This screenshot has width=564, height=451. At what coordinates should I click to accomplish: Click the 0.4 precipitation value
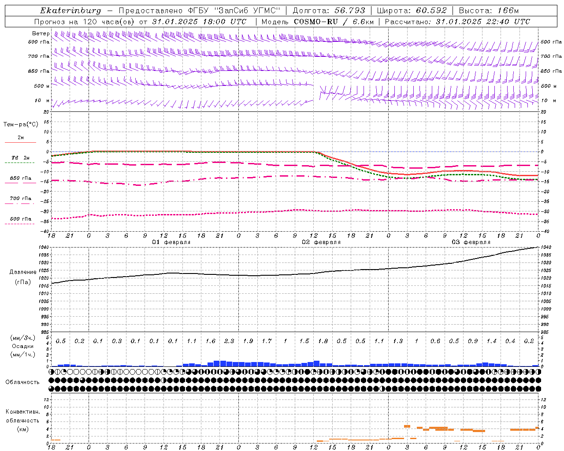coord(510,341)
